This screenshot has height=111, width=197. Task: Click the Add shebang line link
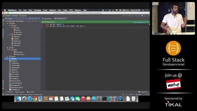click(139, 22)
